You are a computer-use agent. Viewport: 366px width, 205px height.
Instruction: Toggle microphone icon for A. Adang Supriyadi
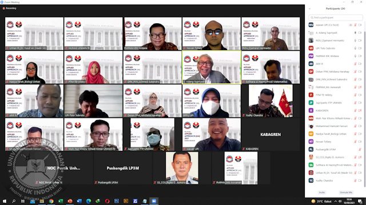[355, 33]
